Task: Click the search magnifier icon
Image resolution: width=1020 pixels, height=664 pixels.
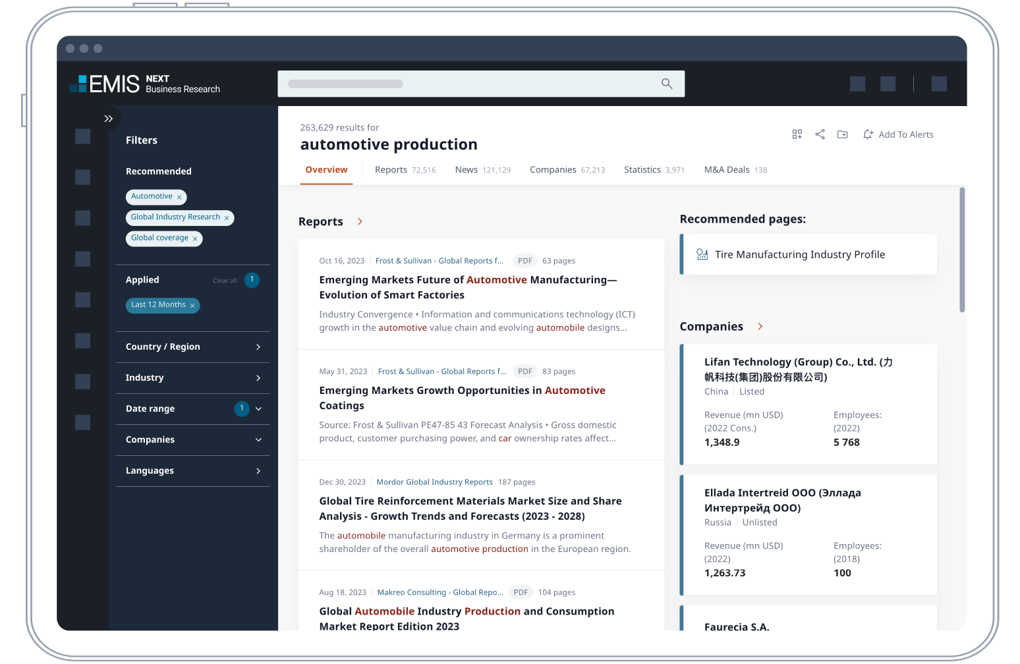Action: pyautogui.click(x=666, y=84)
